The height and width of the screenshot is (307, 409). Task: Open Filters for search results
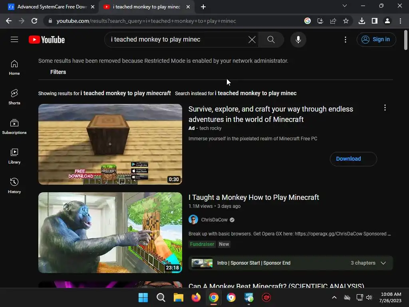[x=58, y=72]
